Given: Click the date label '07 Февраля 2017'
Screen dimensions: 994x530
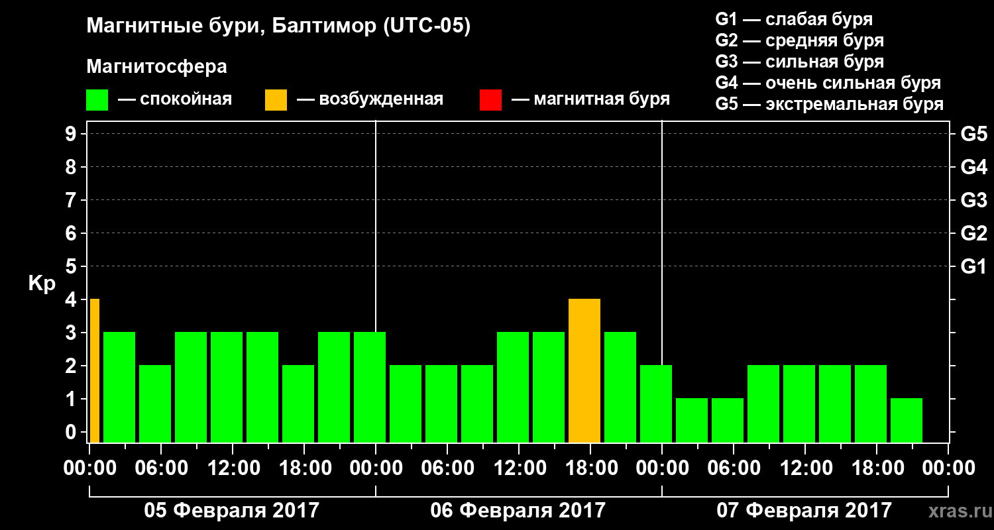Looking at the screenshot, I should 804,511.
